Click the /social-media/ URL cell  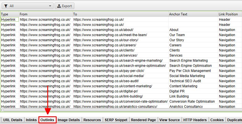coord(120,76)
